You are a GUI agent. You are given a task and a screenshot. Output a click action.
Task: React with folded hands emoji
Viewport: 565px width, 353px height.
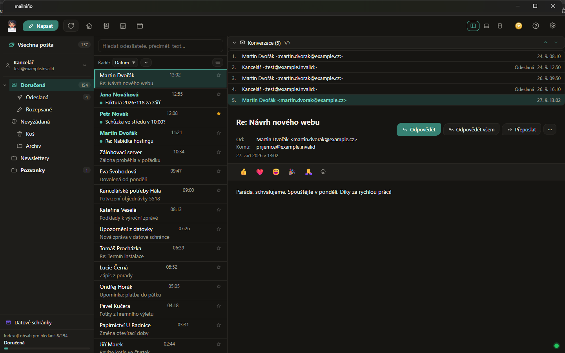[x=308, y=172]
